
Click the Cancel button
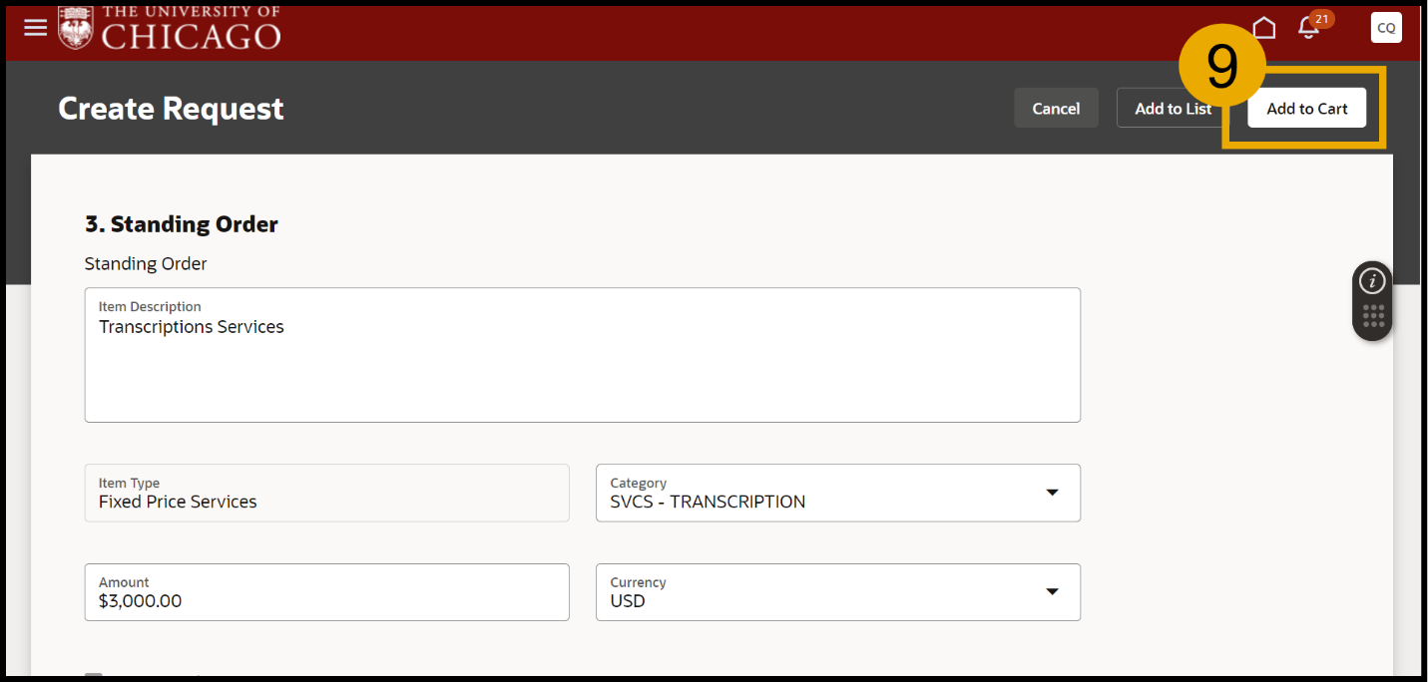1056,109
